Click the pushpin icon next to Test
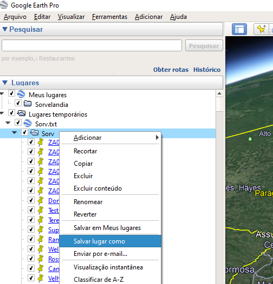Viewport: 273px width, 284px height. (x=41, y=210)
